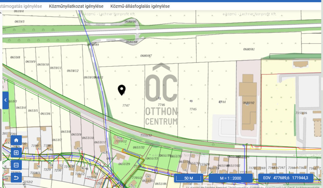Select parcel 0680/81 on the map

[249, 49]
